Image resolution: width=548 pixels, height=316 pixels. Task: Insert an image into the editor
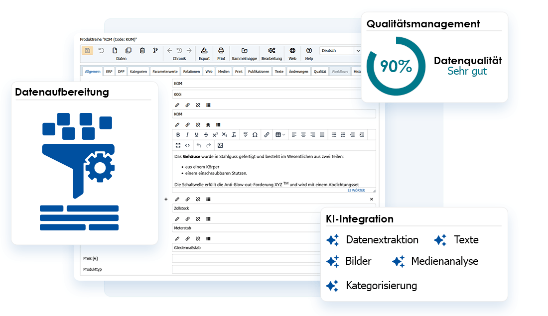click(x=220, y=145)
